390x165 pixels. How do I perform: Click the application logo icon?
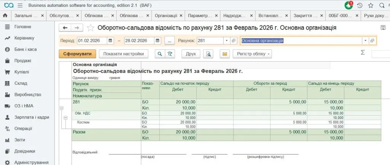(x=9, y=5)
